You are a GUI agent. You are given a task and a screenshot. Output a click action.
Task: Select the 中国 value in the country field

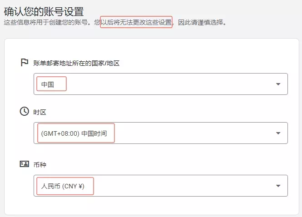[x=48, y=84]
